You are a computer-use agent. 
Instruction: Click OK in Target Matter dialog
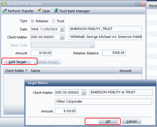[x=108, y=121]
